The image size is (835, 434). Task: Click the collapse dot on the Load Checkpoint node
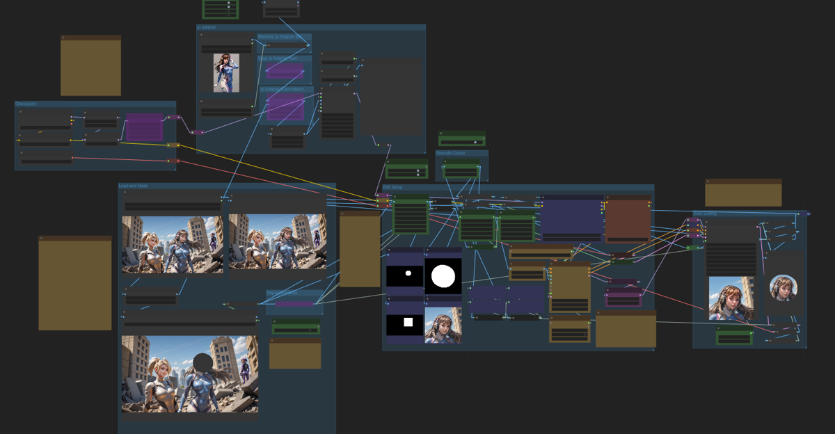[19, 112]
